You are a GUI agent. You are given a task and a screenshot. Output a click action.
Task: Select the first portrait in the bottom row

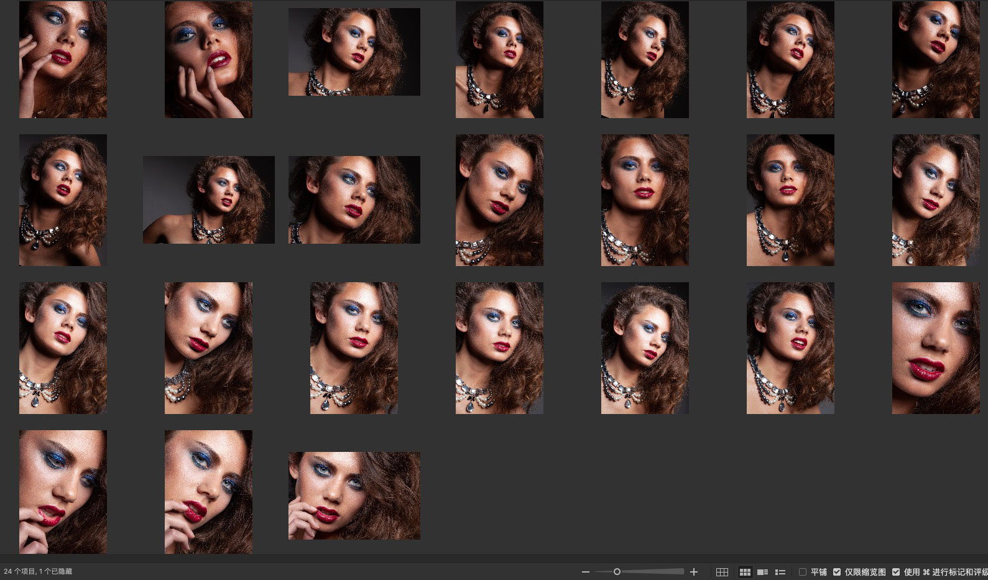[x=63, y=492]
